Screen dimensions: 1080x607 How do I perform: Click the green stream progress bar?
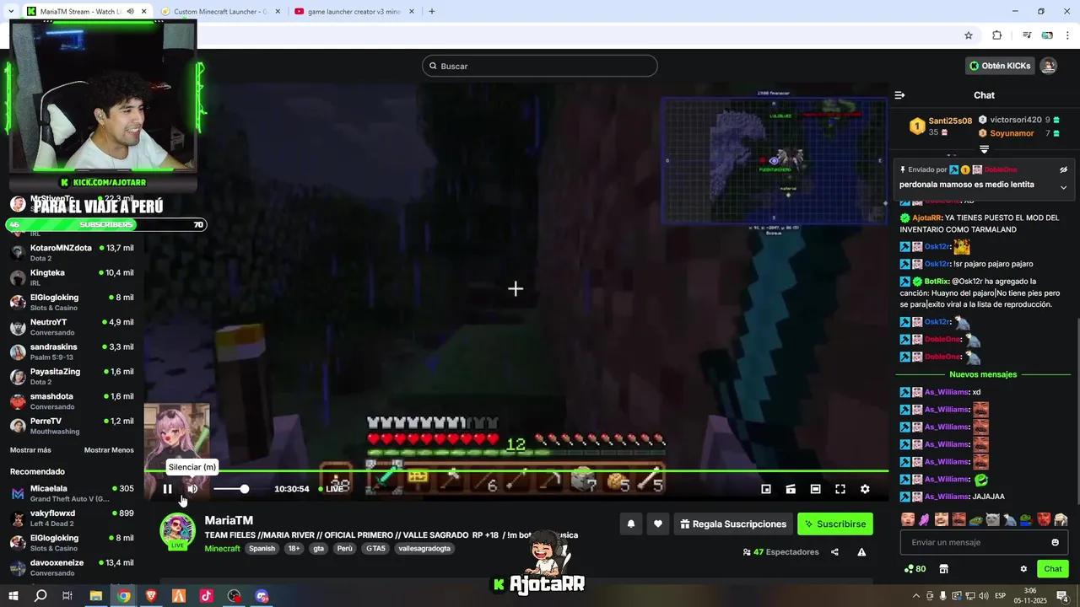tap(516, 471)
